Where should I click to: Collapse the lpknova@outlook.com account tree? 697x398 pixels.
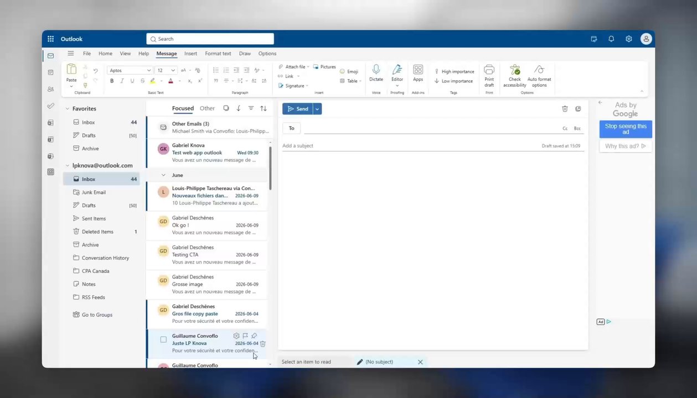pos(67,165)
